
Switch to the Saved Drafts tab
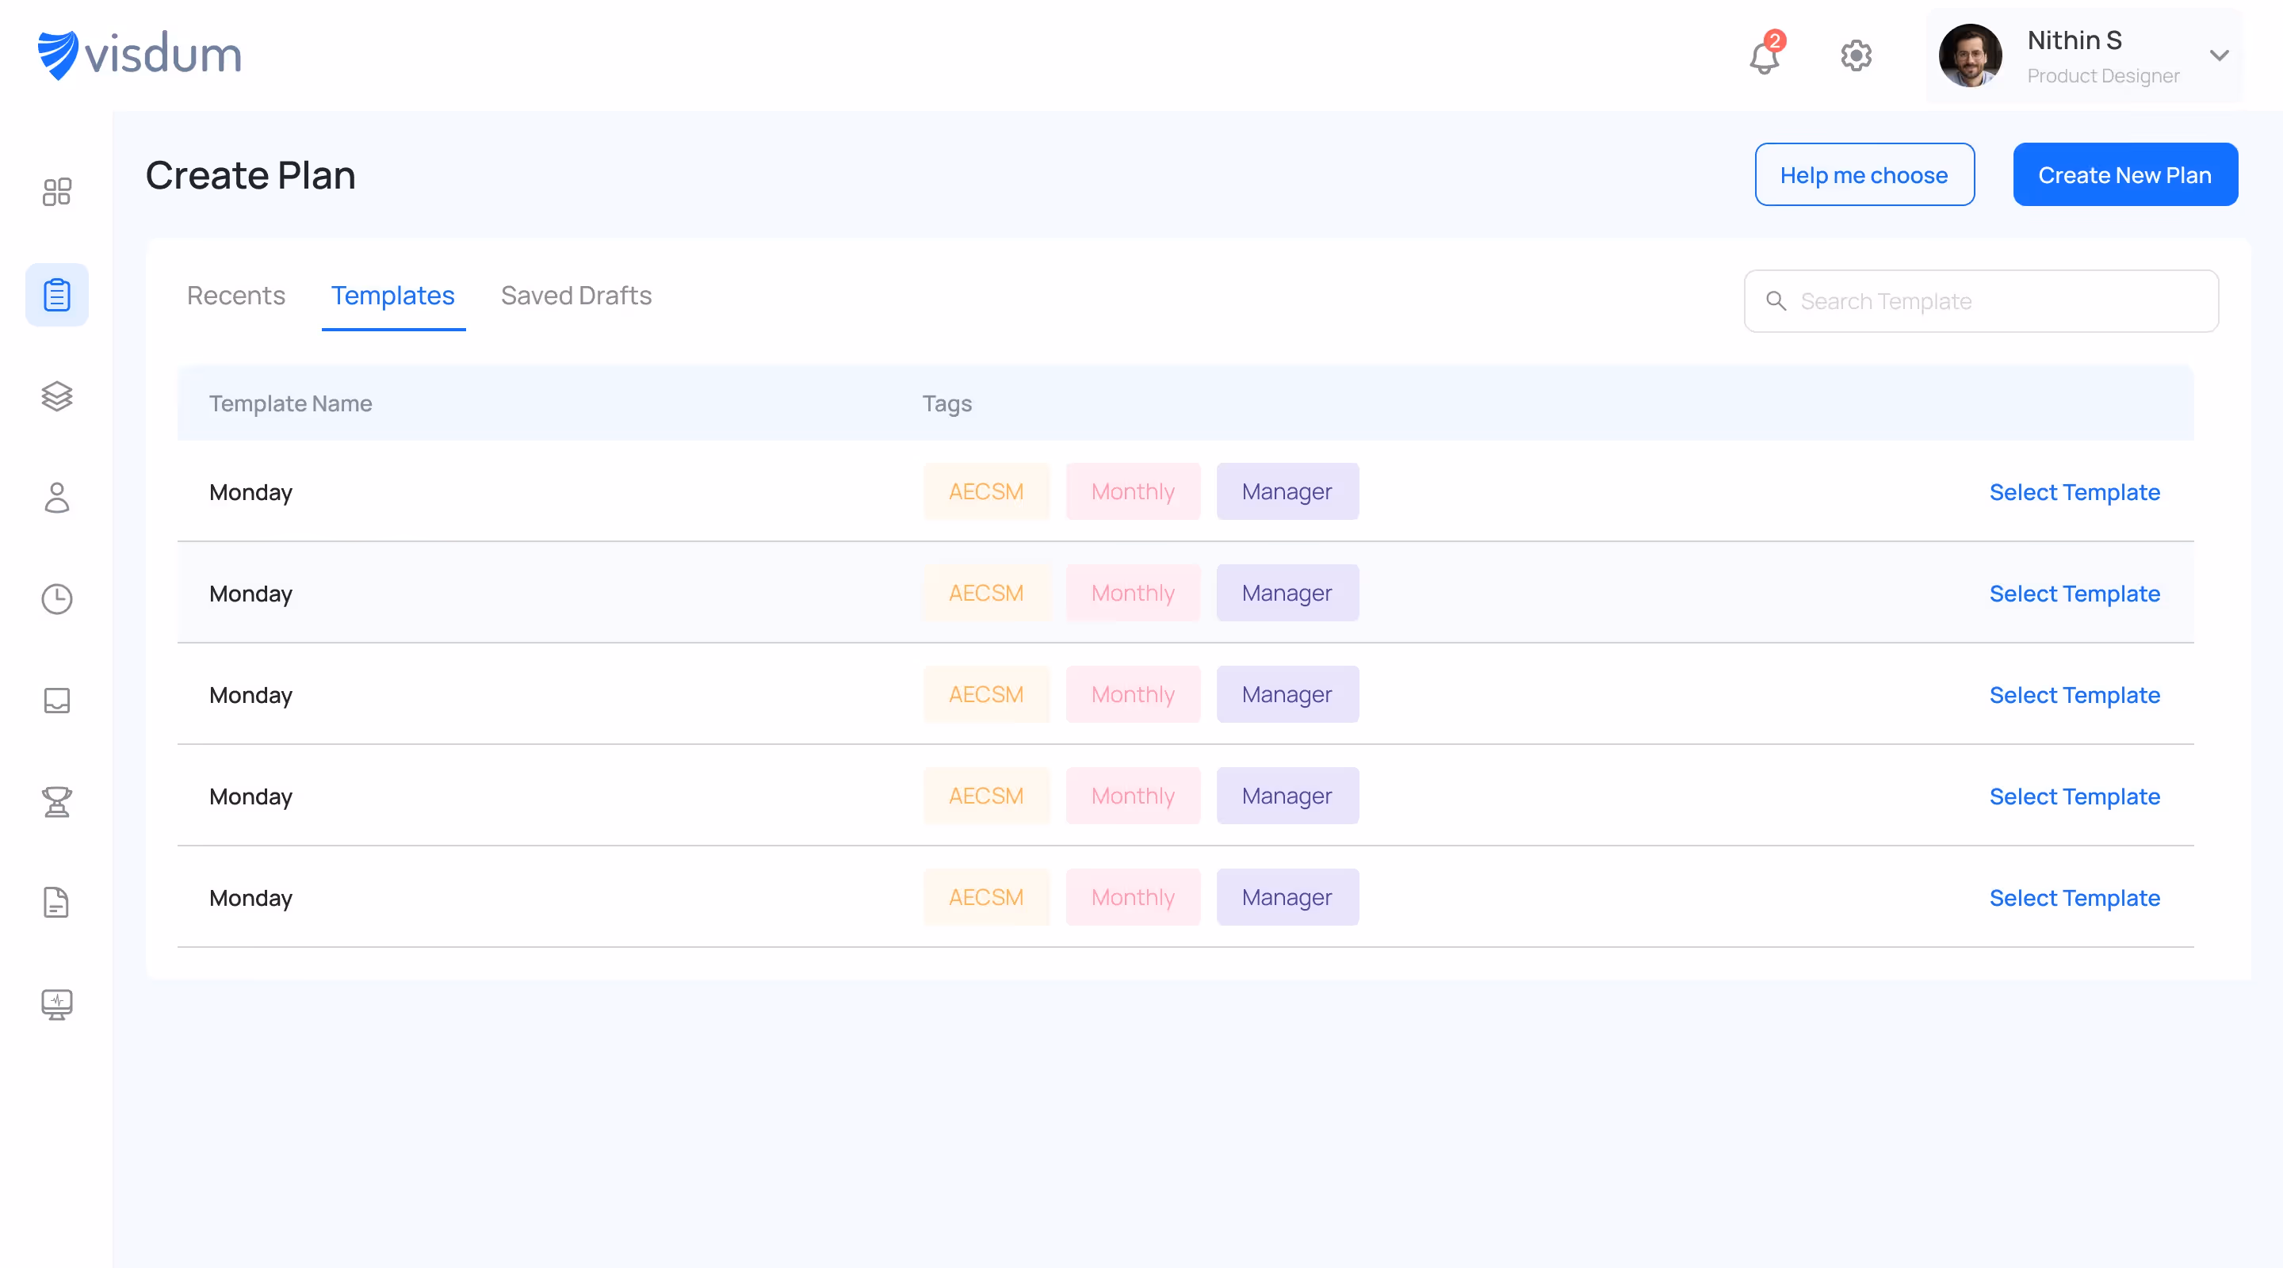[576, 295]
